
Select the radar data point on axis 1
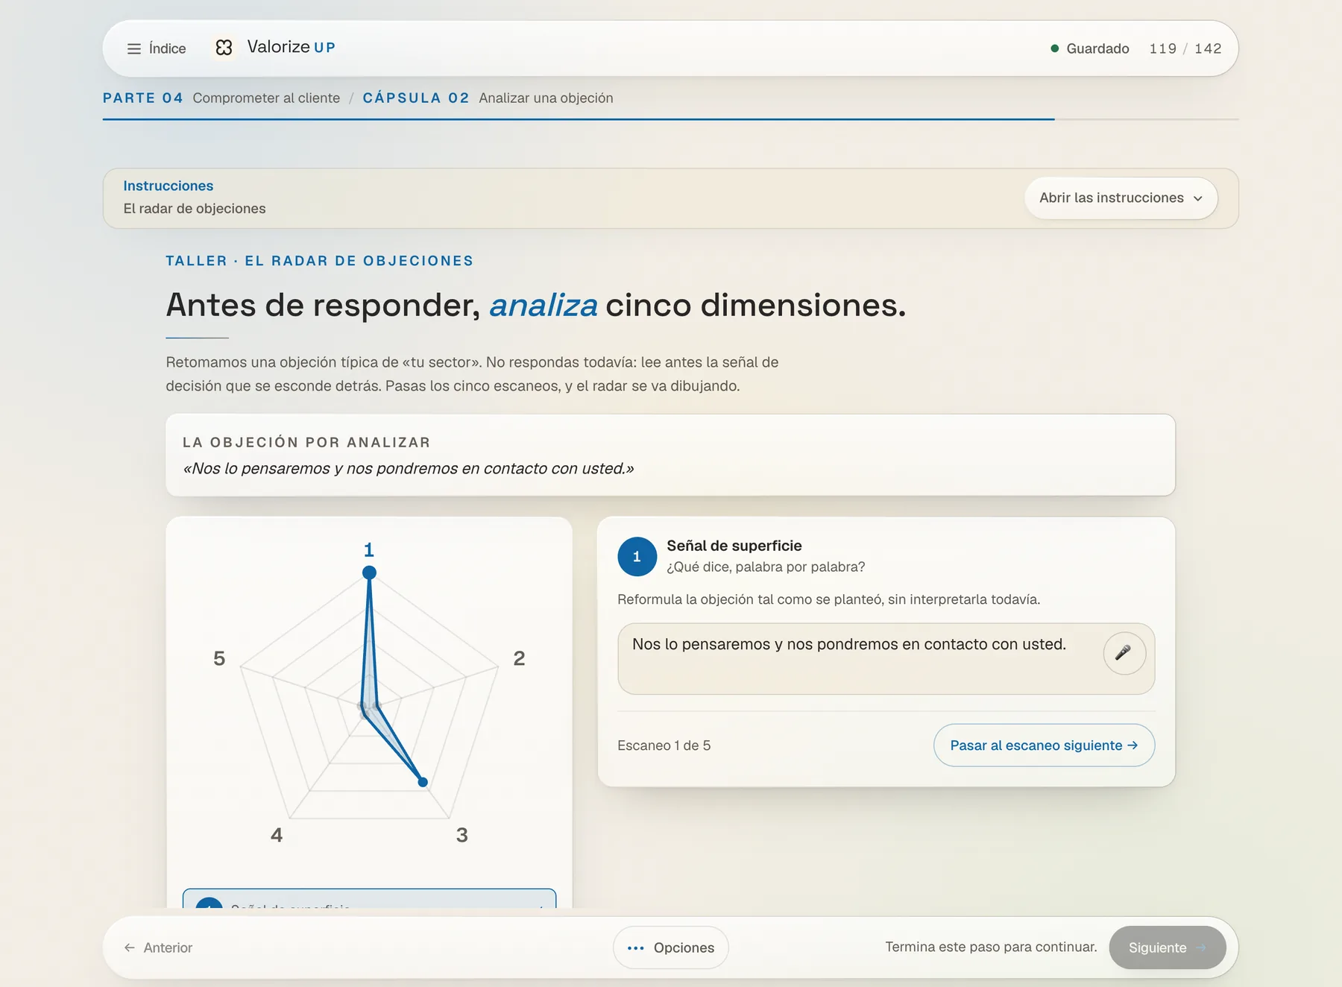pos(369,573)
